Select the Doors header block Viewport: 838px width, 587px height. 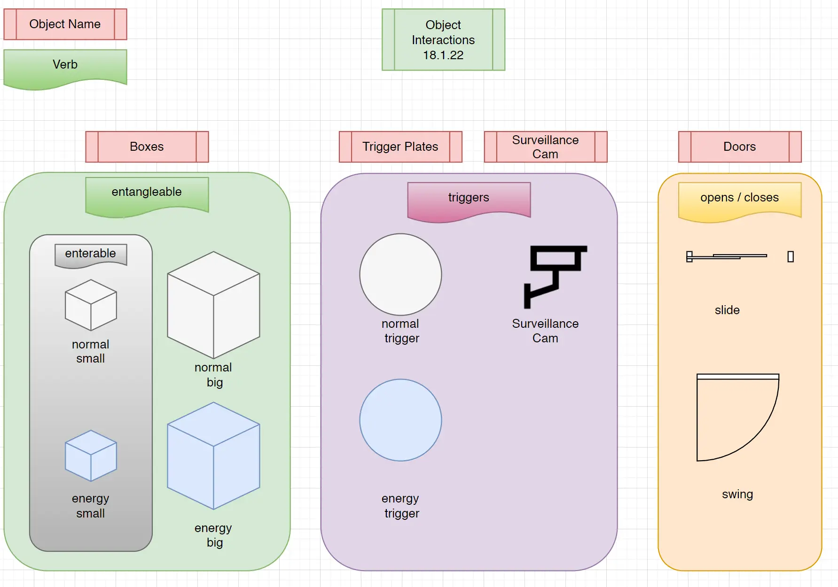coord(740,147)
